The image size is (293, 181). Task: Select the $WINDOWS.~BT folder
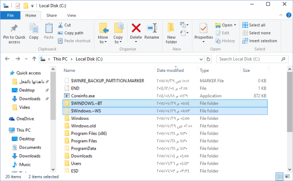point(165,103)
